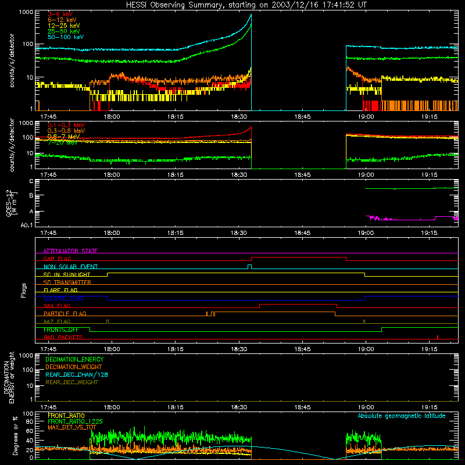Viewport: 465px width, 465px height.
Task: Select the GAP_FLAG label
Action: pyautogui.click(x=57, y=259)
